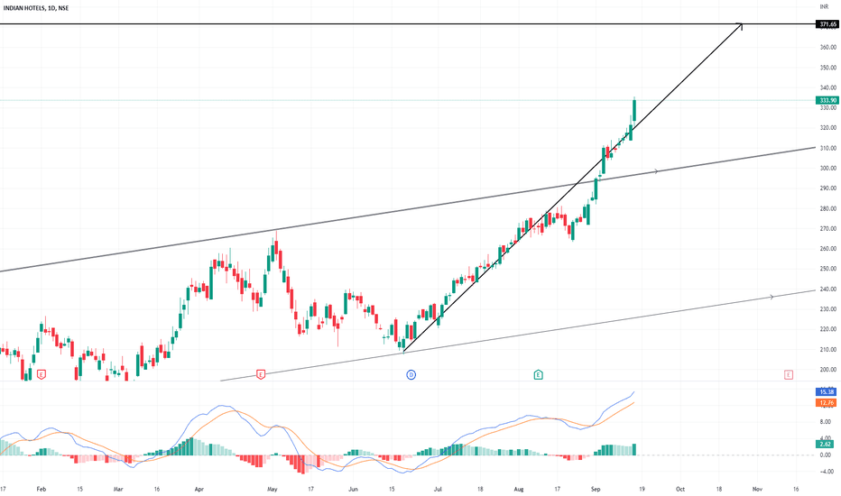841x496 pixels.
Task: Open the green earnings E marker in August
Action: point(538,374)
